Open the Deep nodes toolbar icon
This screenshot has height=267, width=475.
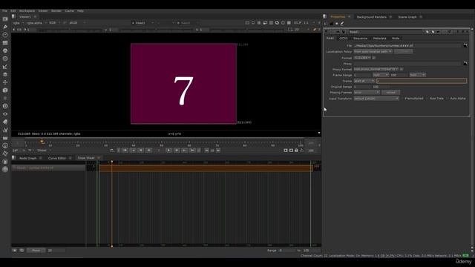point(5,106)
